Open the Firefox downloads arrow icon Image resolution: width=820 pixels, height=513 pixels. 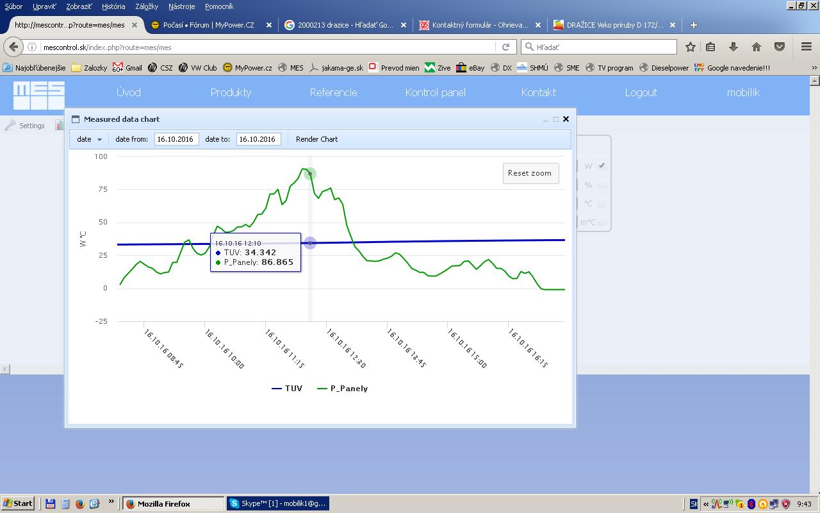[x=734, y=47]
